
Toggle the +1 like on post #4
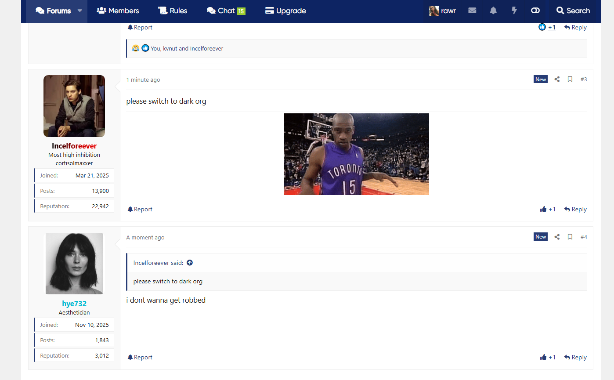[548, 357]
